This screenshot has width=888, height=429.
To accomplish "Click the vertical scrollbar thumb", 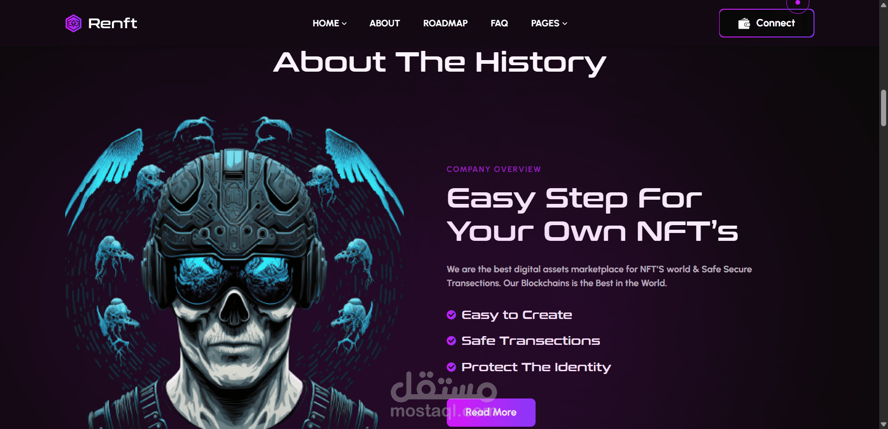I will (x=883, y=108).
